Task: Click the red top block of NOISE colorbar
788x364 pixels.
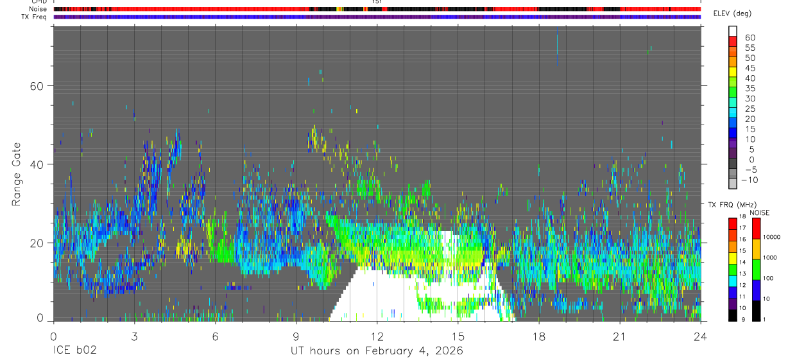Action: [x=755, y=227]
